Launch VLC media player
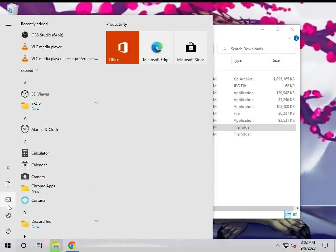The width and height of the screenshot is (336, 252). click(x=60, y=47)
